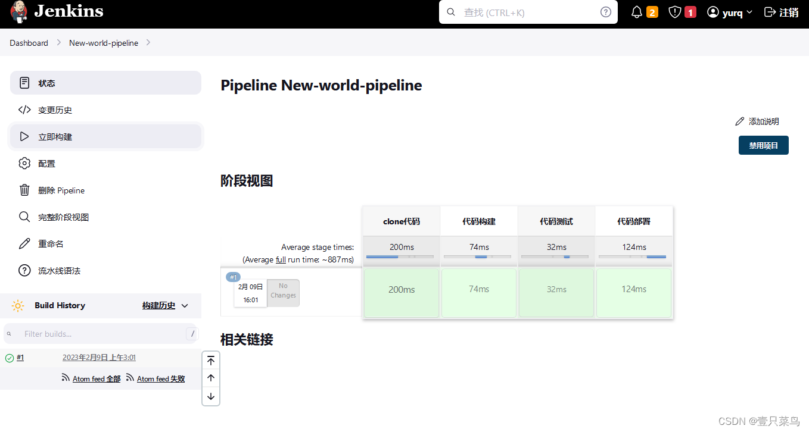Click the Jenkins butler logo

18,12
